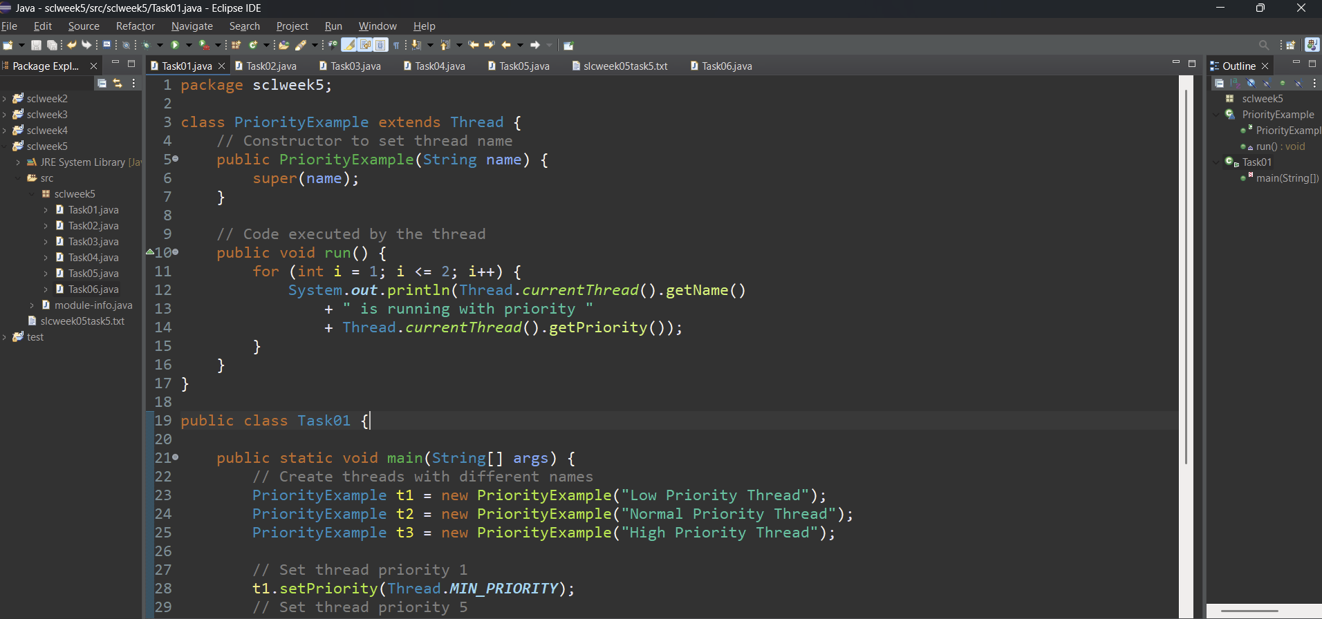Sort Outline members alphabetically
The width and height of the screenshot is (1322, 619).
pyautogui.click(x=1235, y=83)
